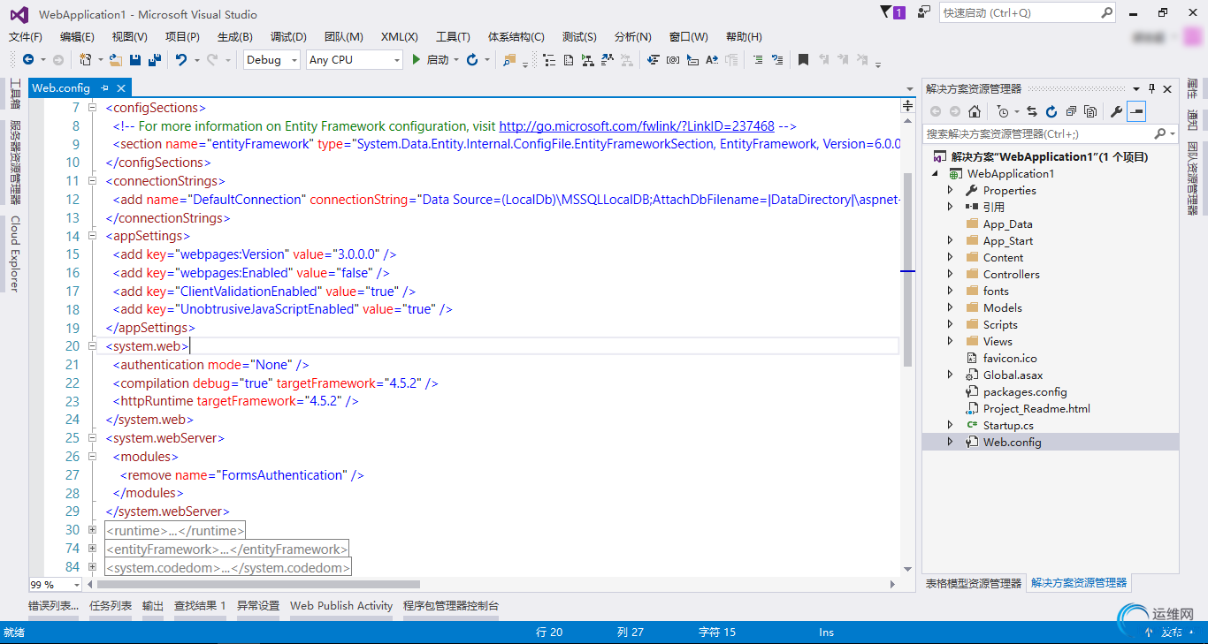Close the Solution Explorer panel
The image size is (1208, 644).
pos(1168,88)
